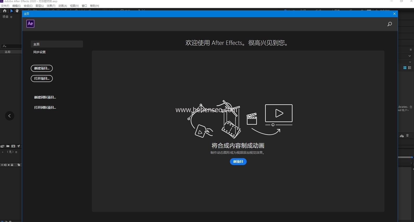414x222 pixels.
Task: Create a new folder in the Project panel
Action: 8,146
